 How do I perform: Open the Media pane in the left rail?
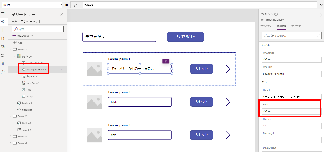coord(3,47)
